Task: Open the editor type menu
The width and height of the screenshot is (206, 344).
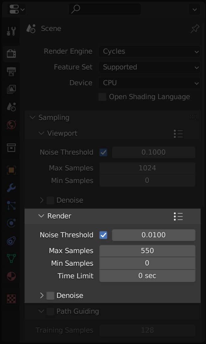Action: coord(17,9)
